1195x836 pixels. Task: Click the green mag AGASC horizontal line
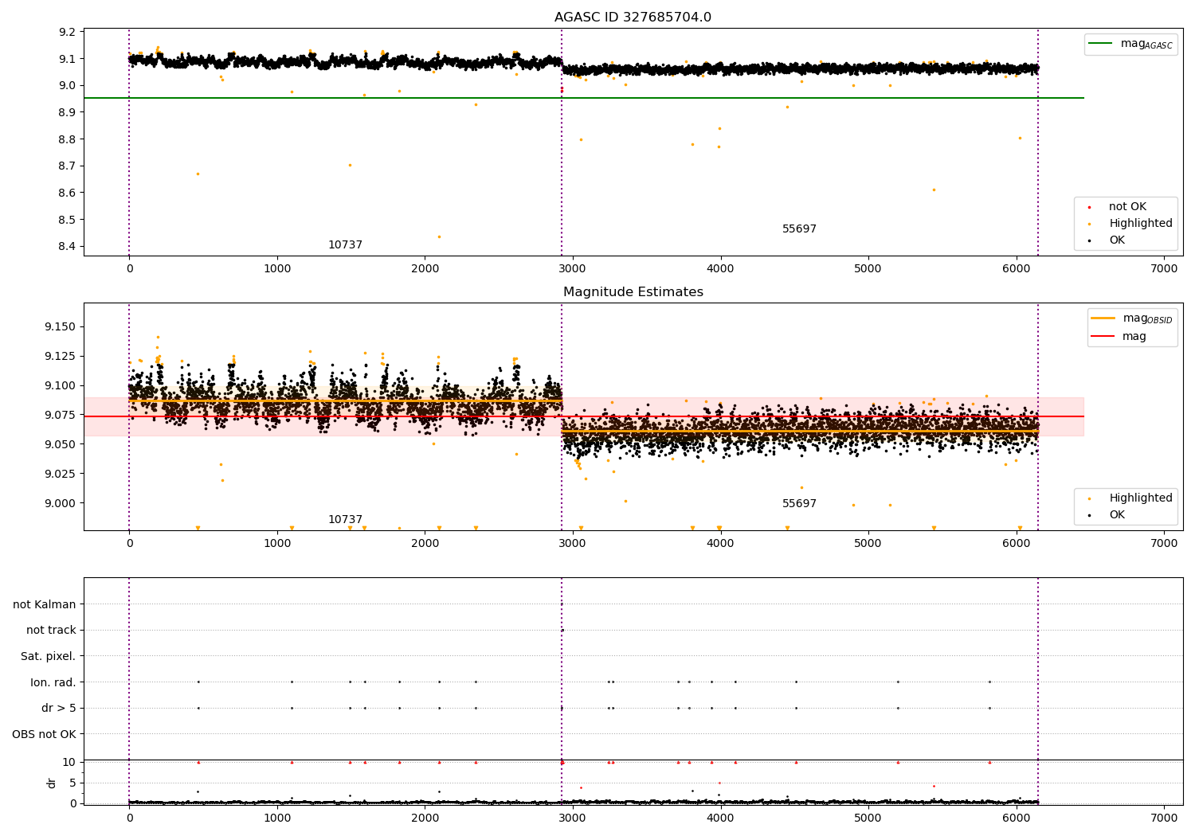(x=583, y=98)
